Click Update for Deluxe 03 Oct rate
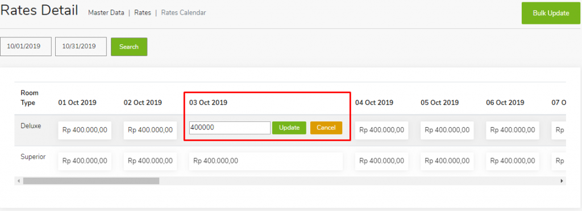Screen dimensions: 582x211 click(289, 128)
